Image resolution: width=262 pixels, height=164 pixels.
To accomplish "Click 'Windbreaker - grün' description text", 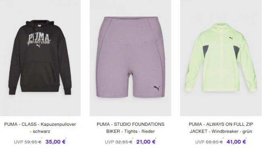I will (232, 131).
